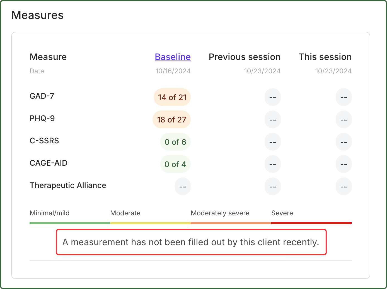Click the This session column header
387x289 pixels.
point(325,57)
